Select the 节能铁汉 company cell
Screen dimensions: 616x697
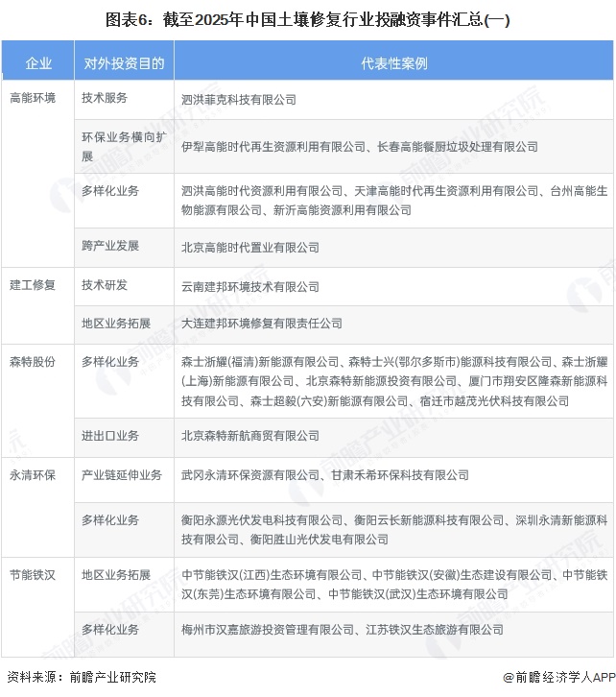point(37,607)
